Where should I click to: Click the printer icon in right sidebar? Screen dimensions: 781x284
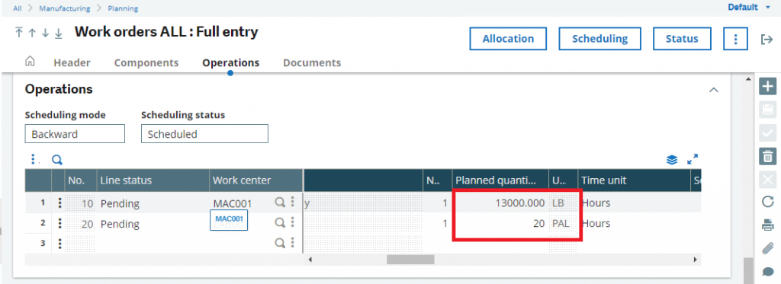tap(768, 225)
